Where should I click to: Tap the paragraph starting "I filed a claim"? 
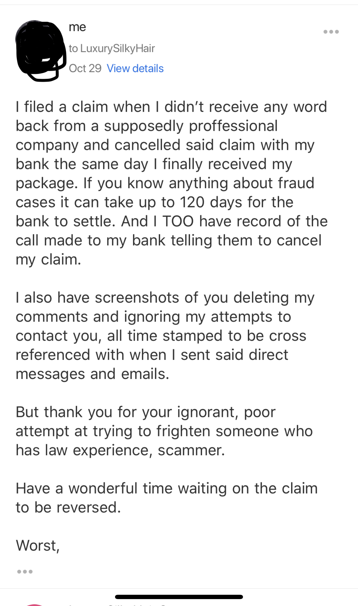coord(172,183)
